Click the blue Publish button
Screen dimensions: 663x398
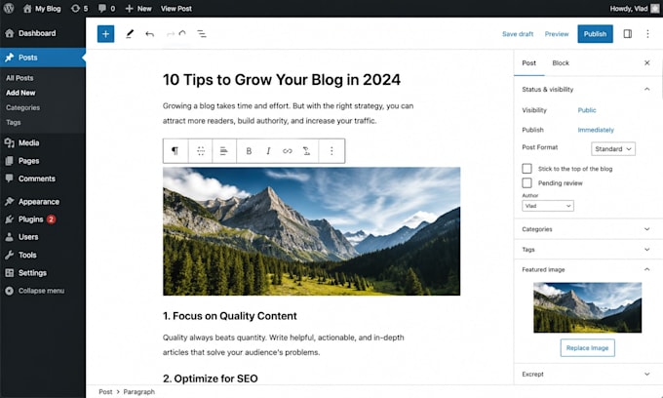595,34
